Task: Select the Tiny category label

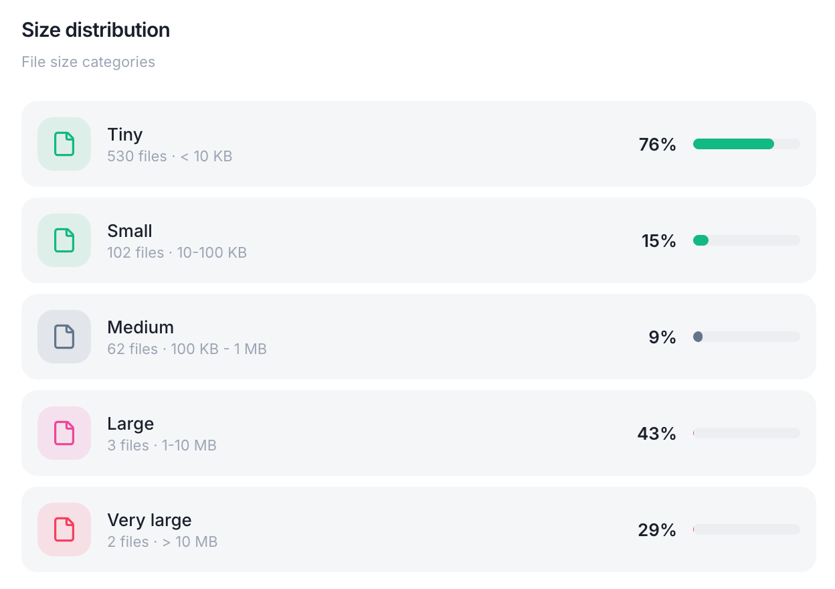Action: click(125, 135)
